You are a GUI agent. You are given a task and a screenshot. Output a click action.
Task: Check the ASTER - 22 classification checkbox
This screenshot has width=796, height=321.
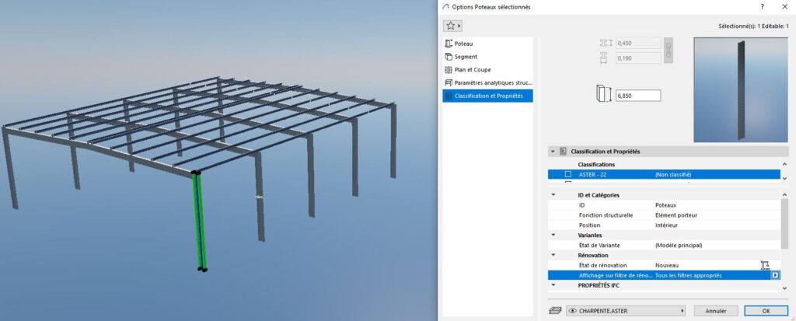point(568,174)
